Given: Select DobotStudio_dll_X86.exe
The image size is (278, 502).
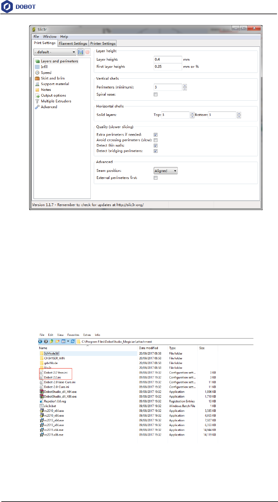Looking at the screenshot, I should (58, 396).
